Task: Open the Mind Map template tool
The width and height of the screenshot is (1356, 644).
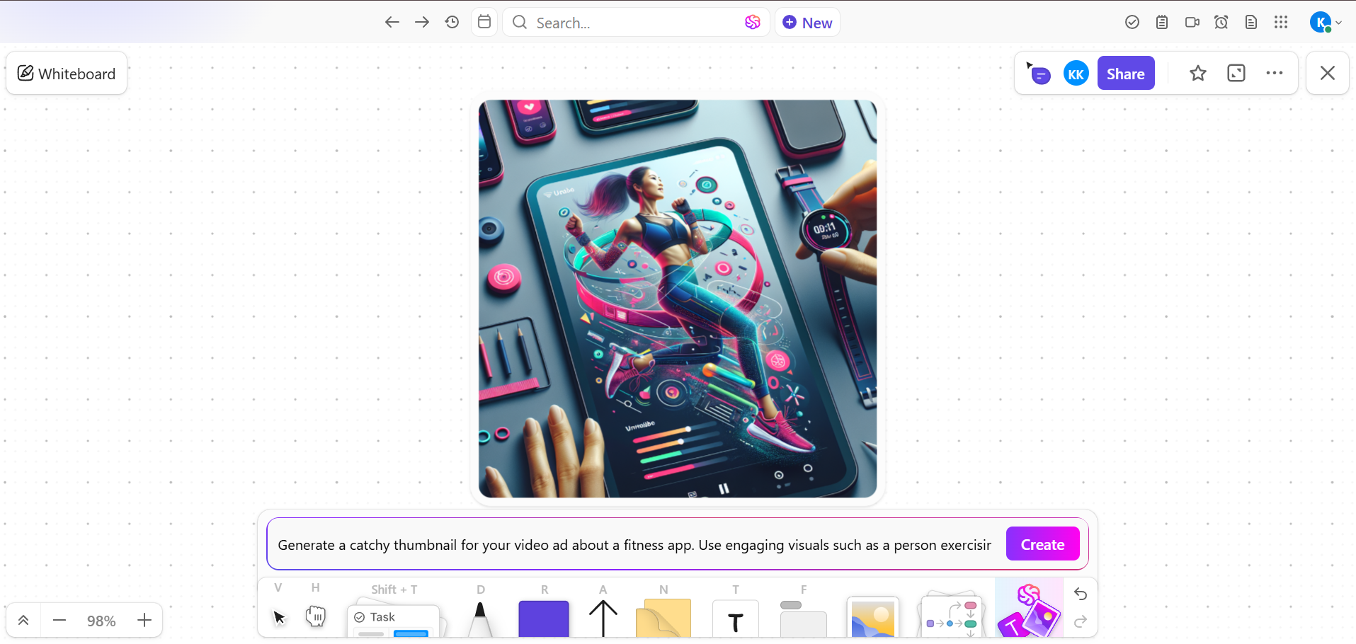Action: coord(950,617)
